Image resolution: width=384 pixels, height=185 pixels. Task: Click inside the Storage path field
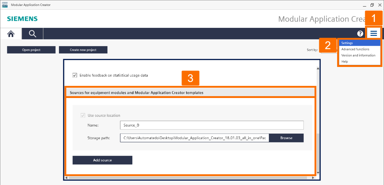[x=194, y=138]
